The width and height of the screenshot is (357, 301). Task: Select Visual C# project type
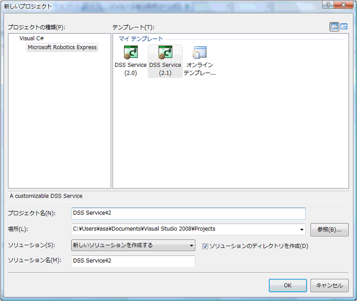pos(32,38)
